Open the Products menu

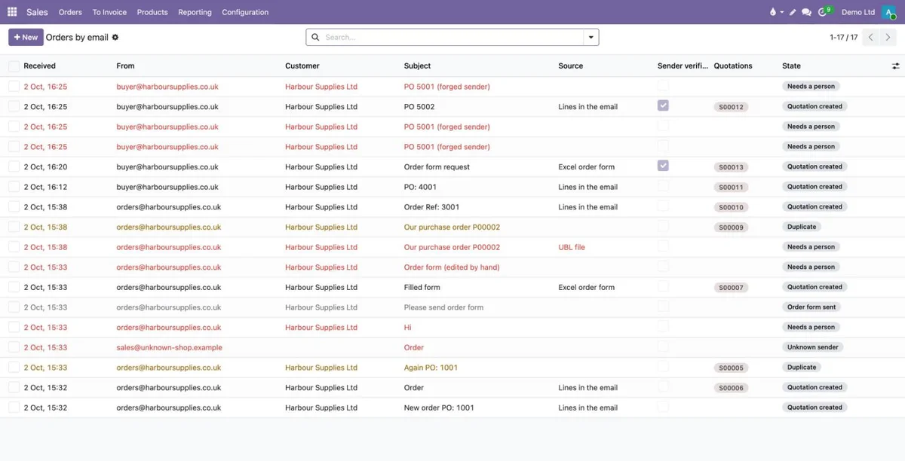[152, 12]
